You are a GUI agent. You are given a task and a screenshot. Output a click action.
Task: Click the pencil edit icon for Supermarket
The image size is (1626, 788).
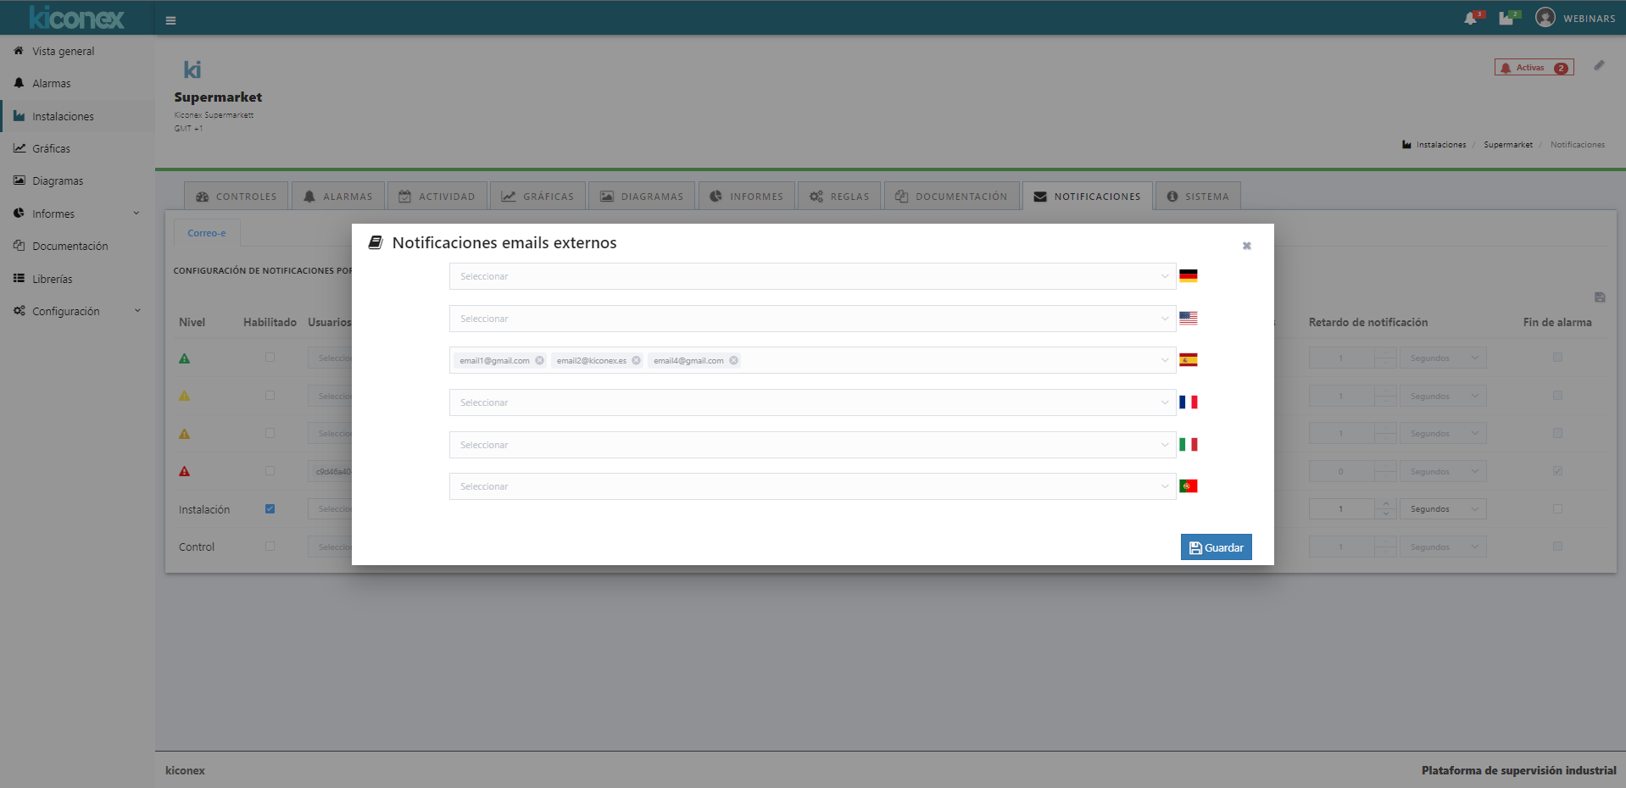click(x=1599, y=65)
